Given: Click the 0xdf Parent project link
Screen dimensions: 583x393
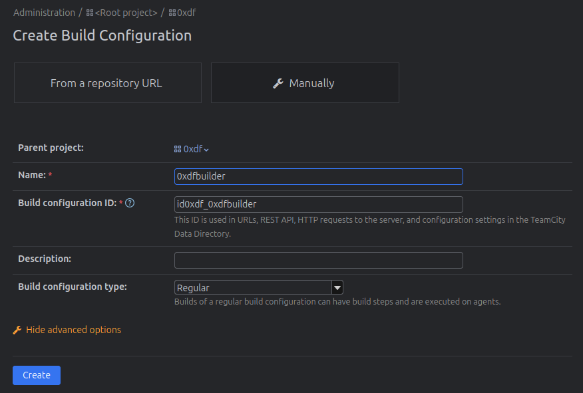Looking at the screenshot, I should tap(193, 150).
